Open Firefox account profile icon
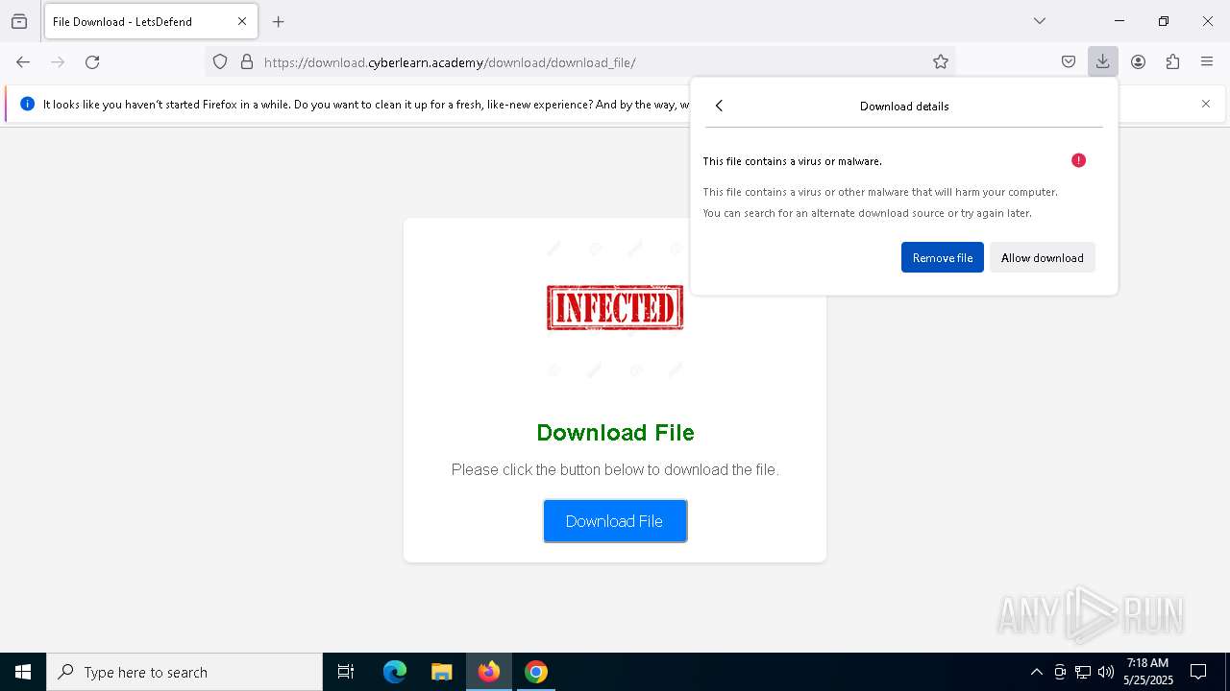Screen dimensions: 1230x691 tap(1138, 62)
